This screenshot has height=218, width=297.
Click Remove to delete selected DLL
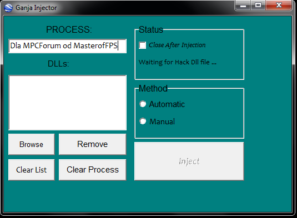pos(93,144)
